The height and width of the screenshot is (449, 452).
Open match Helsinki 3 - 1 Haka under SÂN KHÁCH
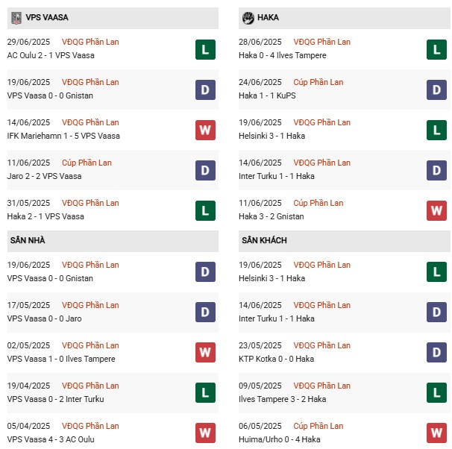[x=271, y=278]
